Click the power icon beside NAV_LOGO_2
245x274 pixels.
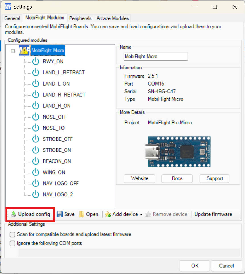click(x=36, y=194)
